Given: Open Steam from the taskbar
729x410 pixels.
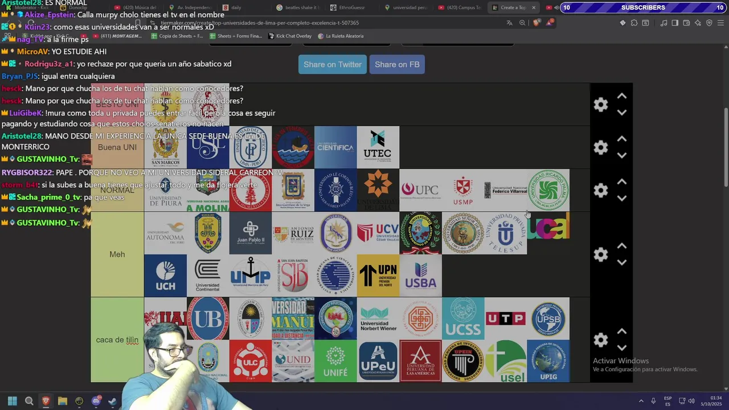Looking at the screenshot, I should (x=113, y=401).
